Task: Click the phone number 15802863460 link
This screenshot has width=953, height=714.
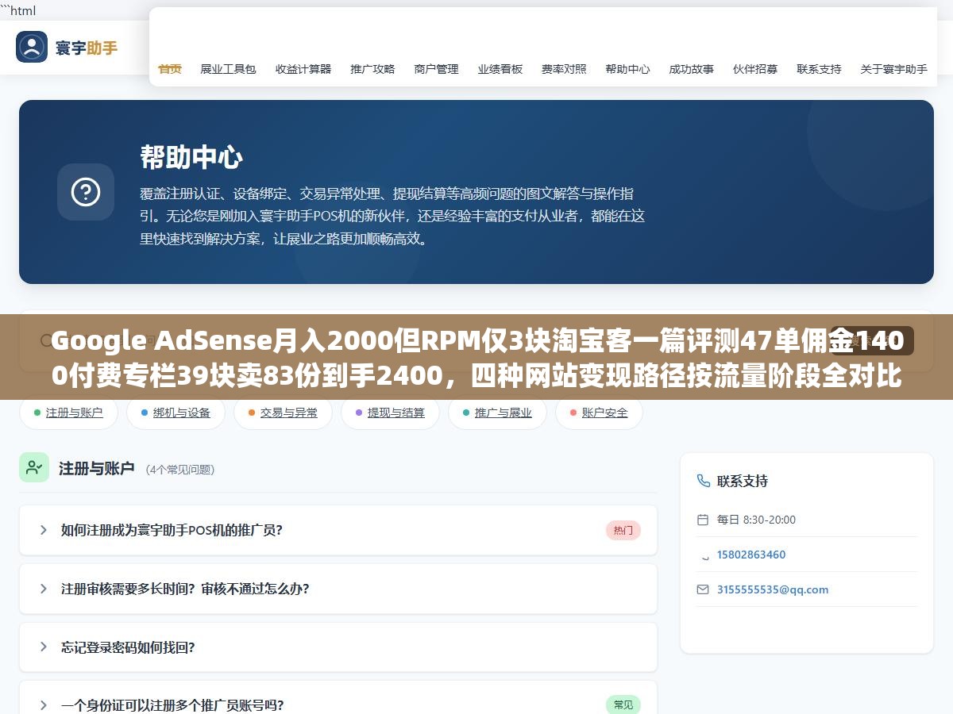Action: [x=751, y=555]
